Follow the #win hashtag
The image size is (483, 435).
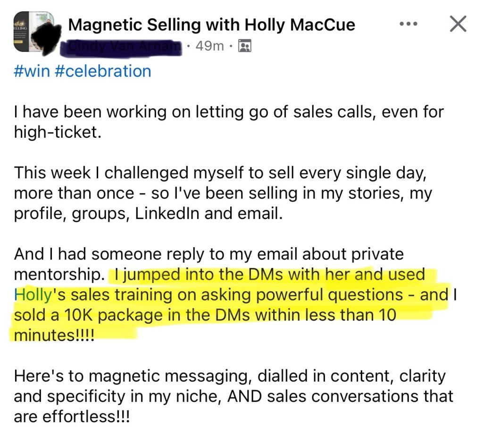tap(32, 71)
